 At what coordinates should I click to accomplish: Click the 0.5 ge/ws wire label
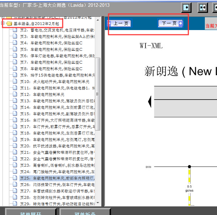click(x=189, y=189)
